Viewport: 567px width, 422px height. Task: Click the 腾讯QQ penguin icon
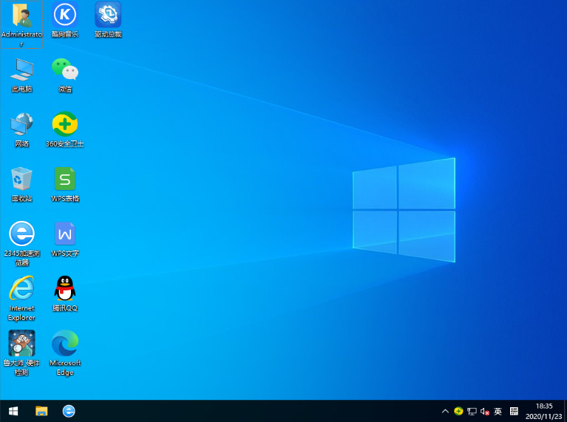coord(65,288)
